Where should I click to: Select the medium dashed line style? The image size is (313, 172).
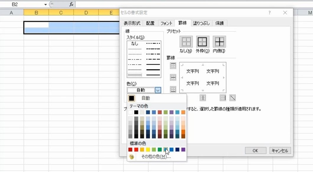point(153,59)
